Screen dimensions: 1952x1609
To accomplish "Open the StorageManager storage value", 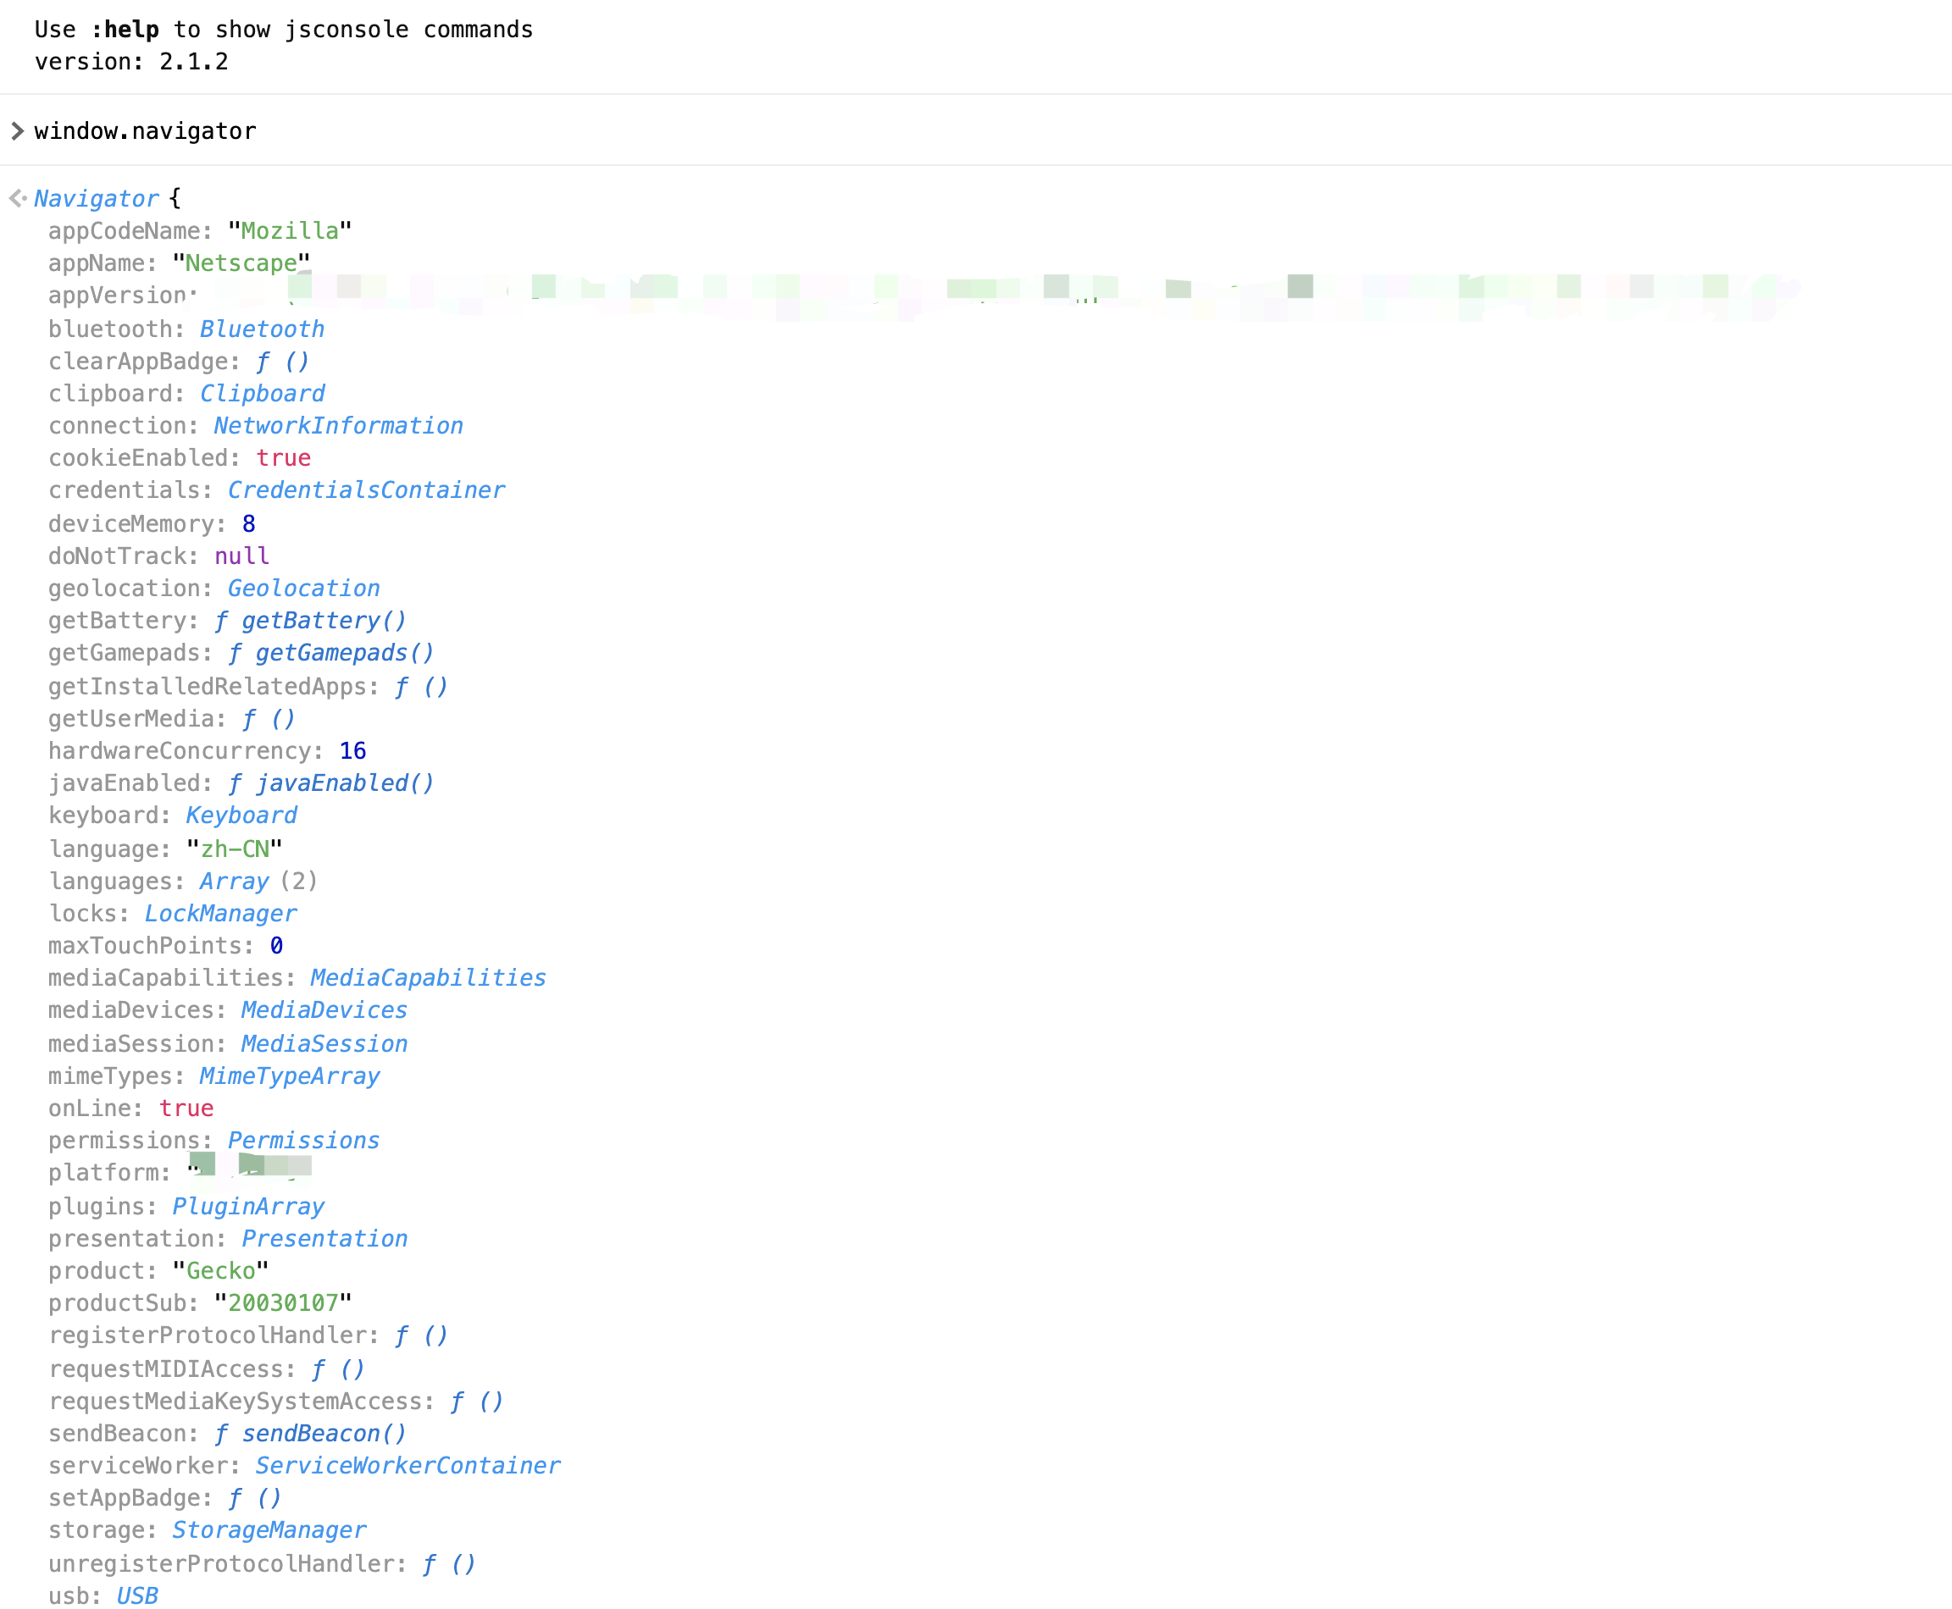I will click(269, 1530).
